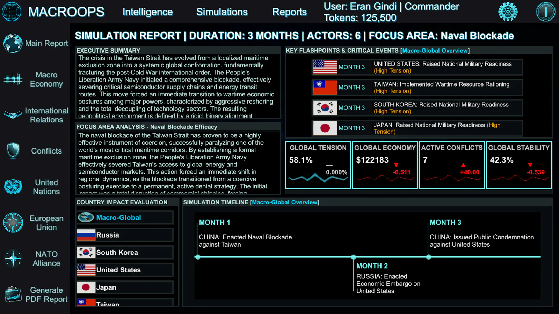
Task: Click JAPAN military readiness event
Action: click(437, 128)
